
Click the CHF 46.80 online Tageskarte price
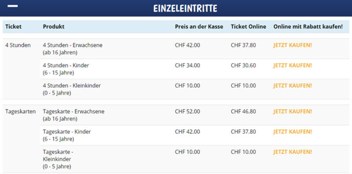[x=243, y=112]
